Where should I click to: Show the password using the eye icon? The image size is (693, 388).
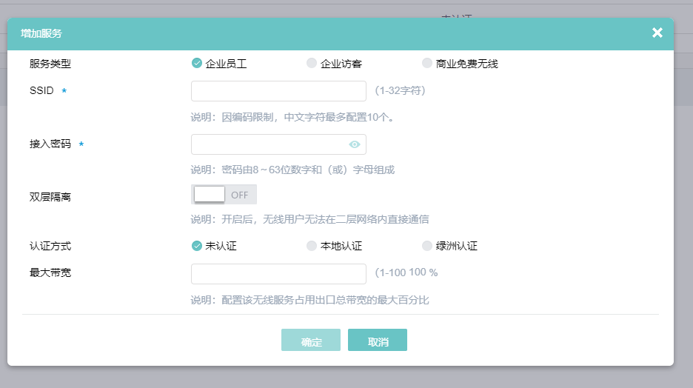click(355, 144)
